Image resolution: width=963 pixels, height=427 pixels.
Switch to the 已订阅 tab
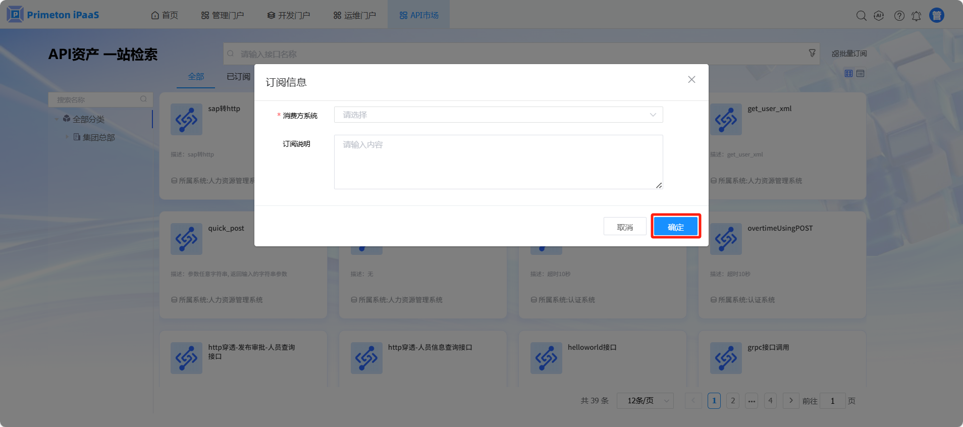click(238, 77)
